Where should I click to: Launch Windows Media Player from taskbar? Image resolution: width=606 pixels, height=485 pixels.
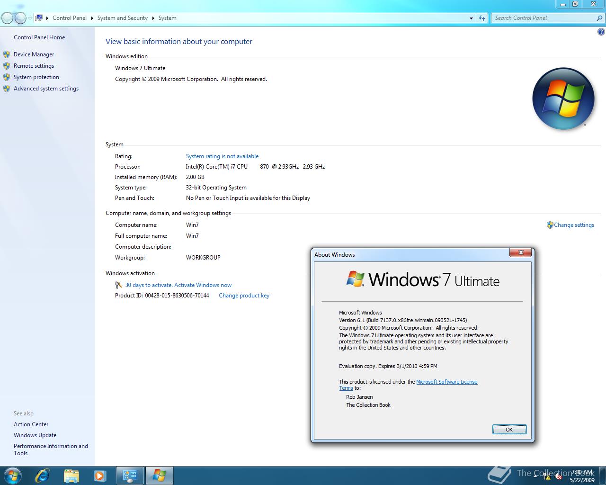coord(100,475)
